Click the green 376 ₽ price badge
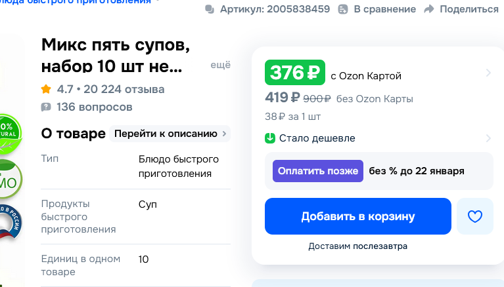Image resolution: width=504 pixels, height=287 pixels. 294,73
